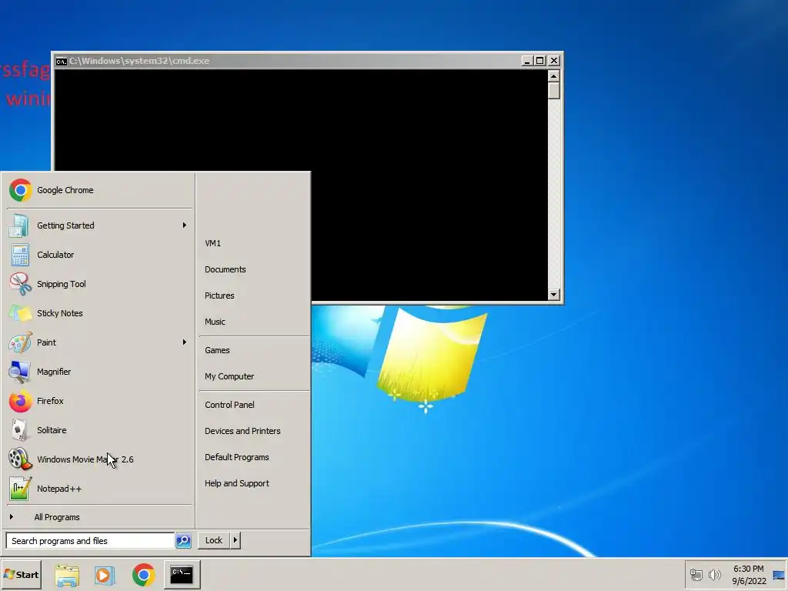788x591 pixels.
Task: Launch Calculator from its icon
Action: pyautogui.click(x=20, y=255)
